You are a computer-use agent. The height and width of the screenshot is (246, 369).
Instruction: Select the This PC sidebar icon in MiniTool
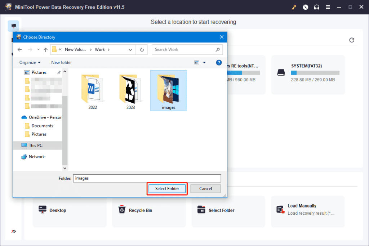pyautogui.click(x=13, y=26)
